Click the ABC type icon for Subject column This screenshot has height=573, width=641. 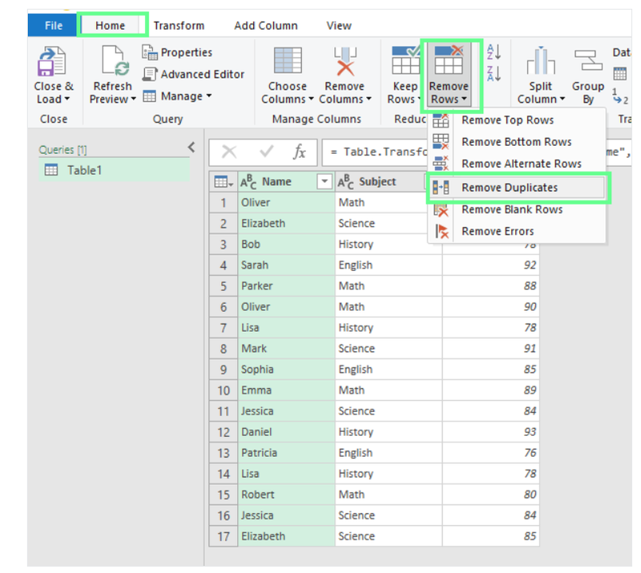[x=345, y=182]
